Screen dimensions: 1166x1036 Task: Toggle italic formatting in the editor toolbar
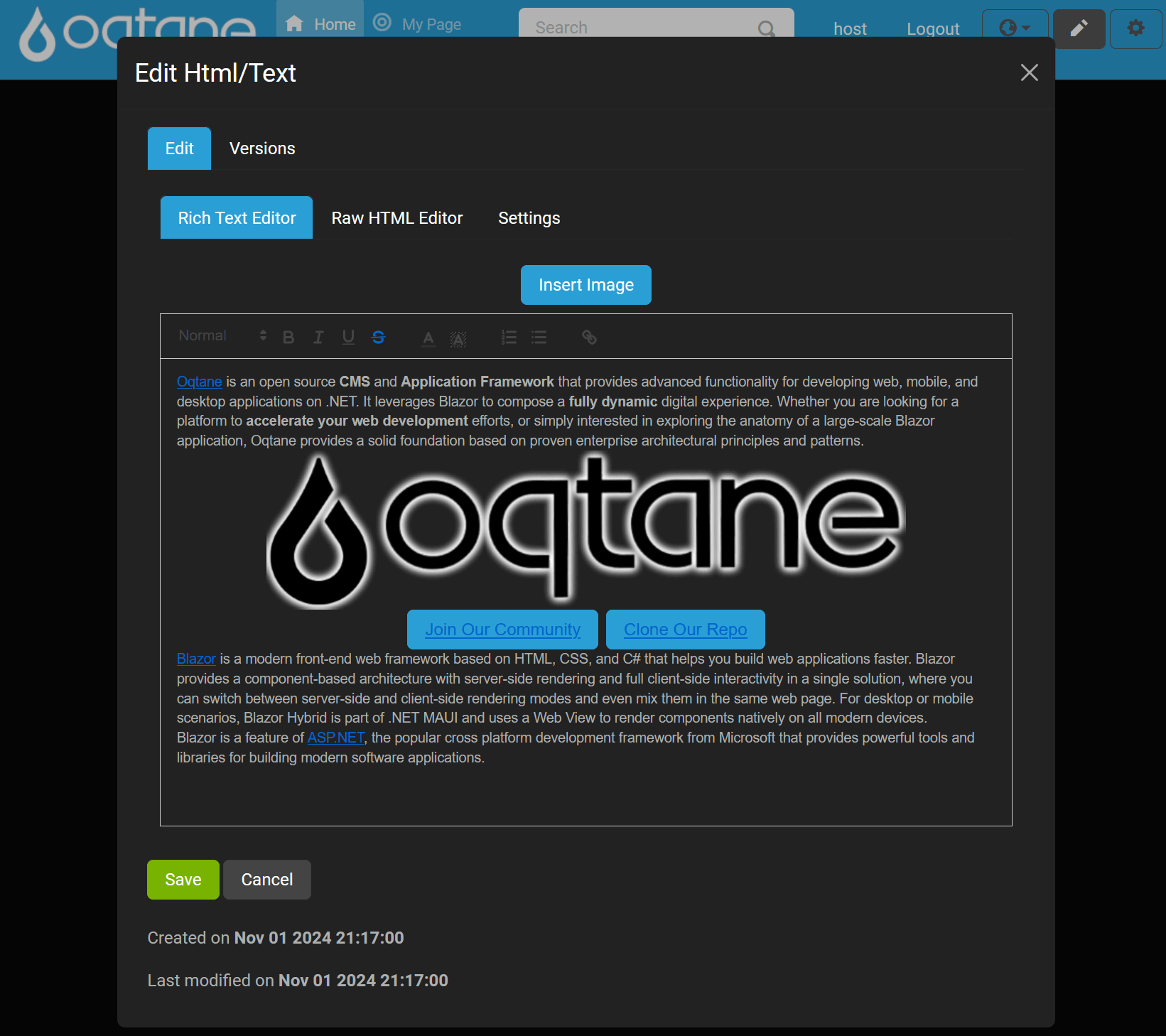click(x=318, y=338)
